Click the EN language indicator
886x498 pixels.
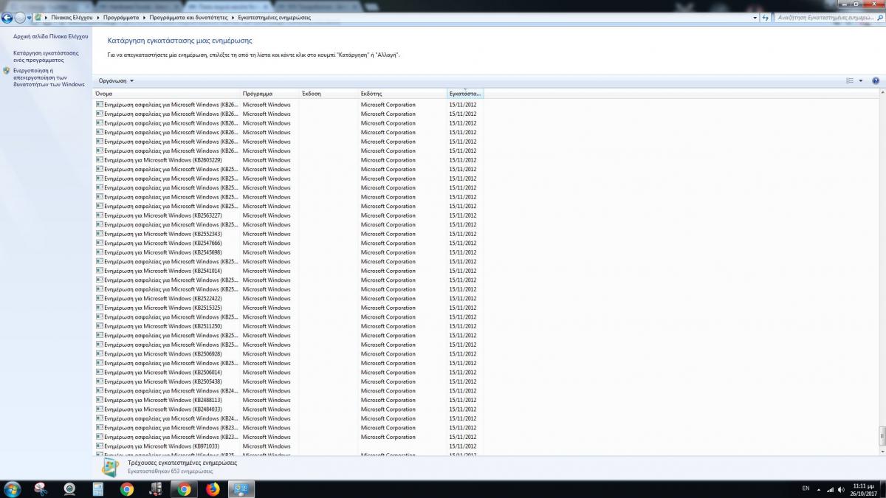coord(806,488)
